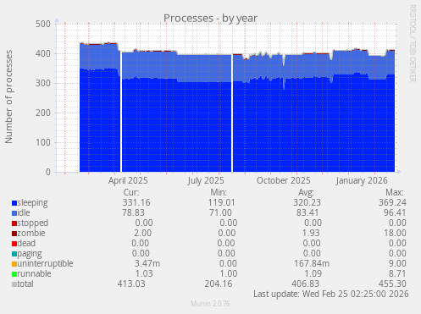Click sleeping minimum value 119.01
This screenshot has height=314, width=421.
click(222, 202)
